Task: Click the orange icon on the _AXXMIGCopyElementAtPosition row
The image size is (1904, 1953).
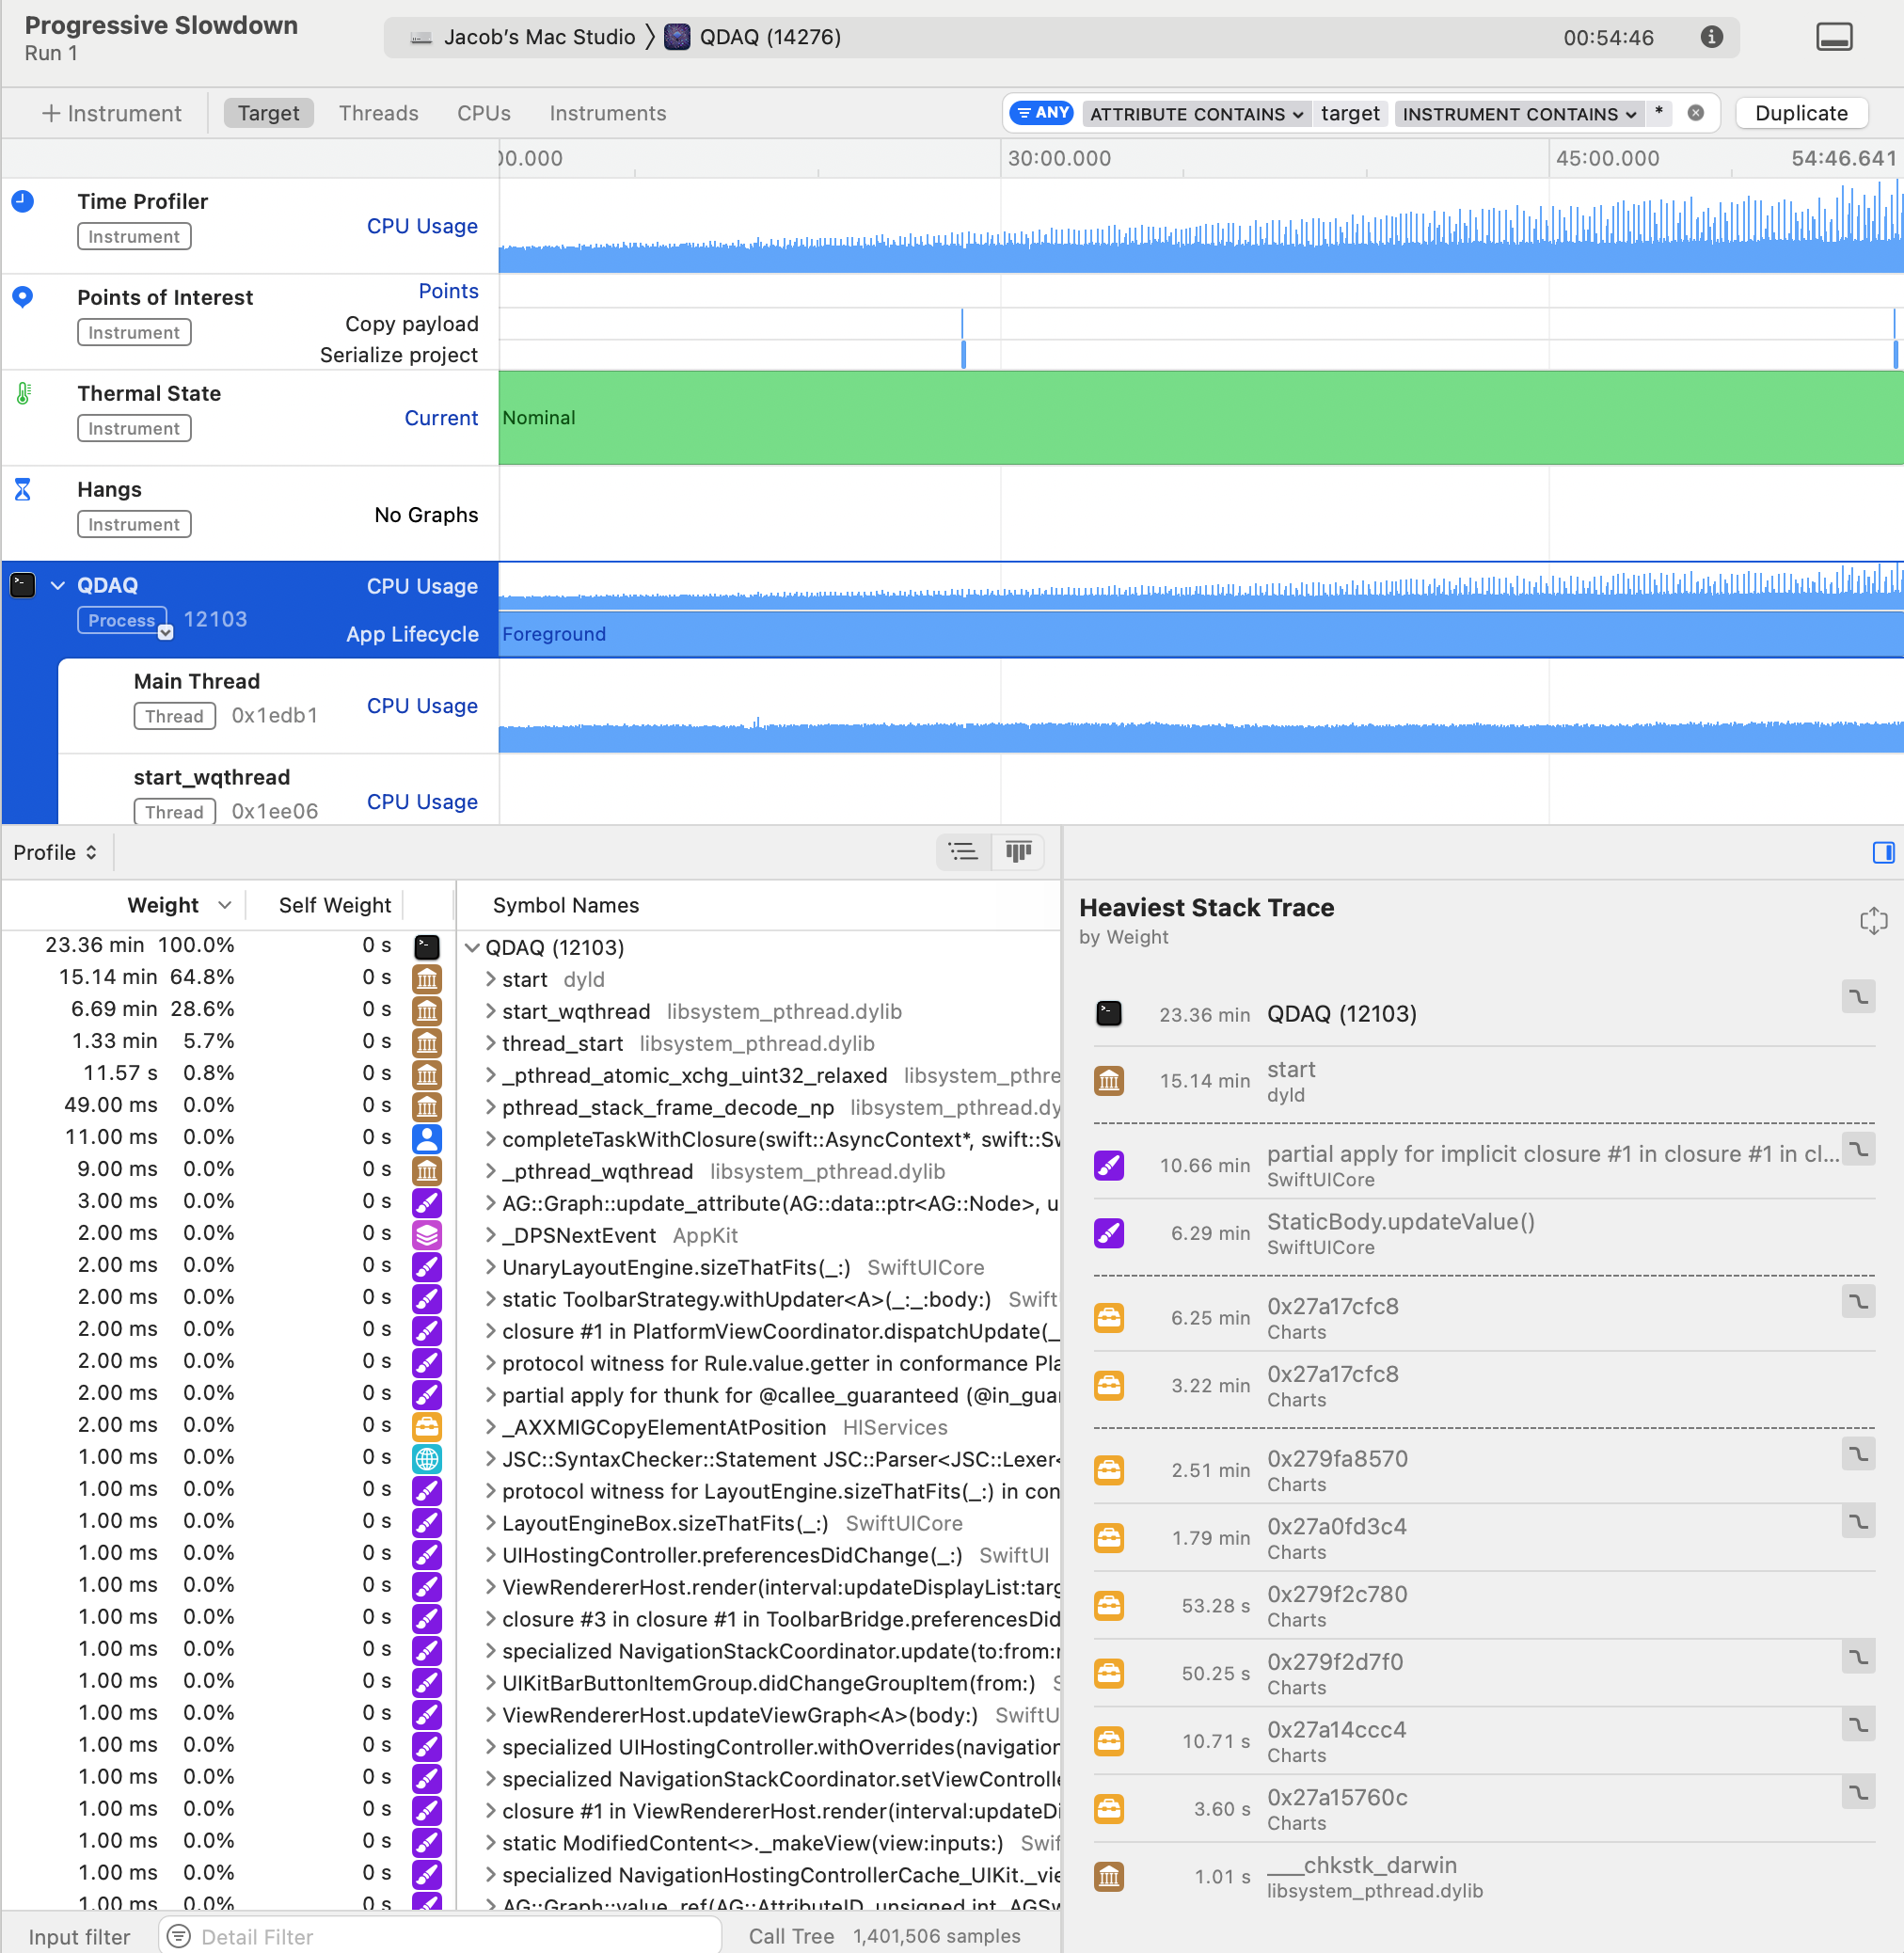Action: (427, 1427)
